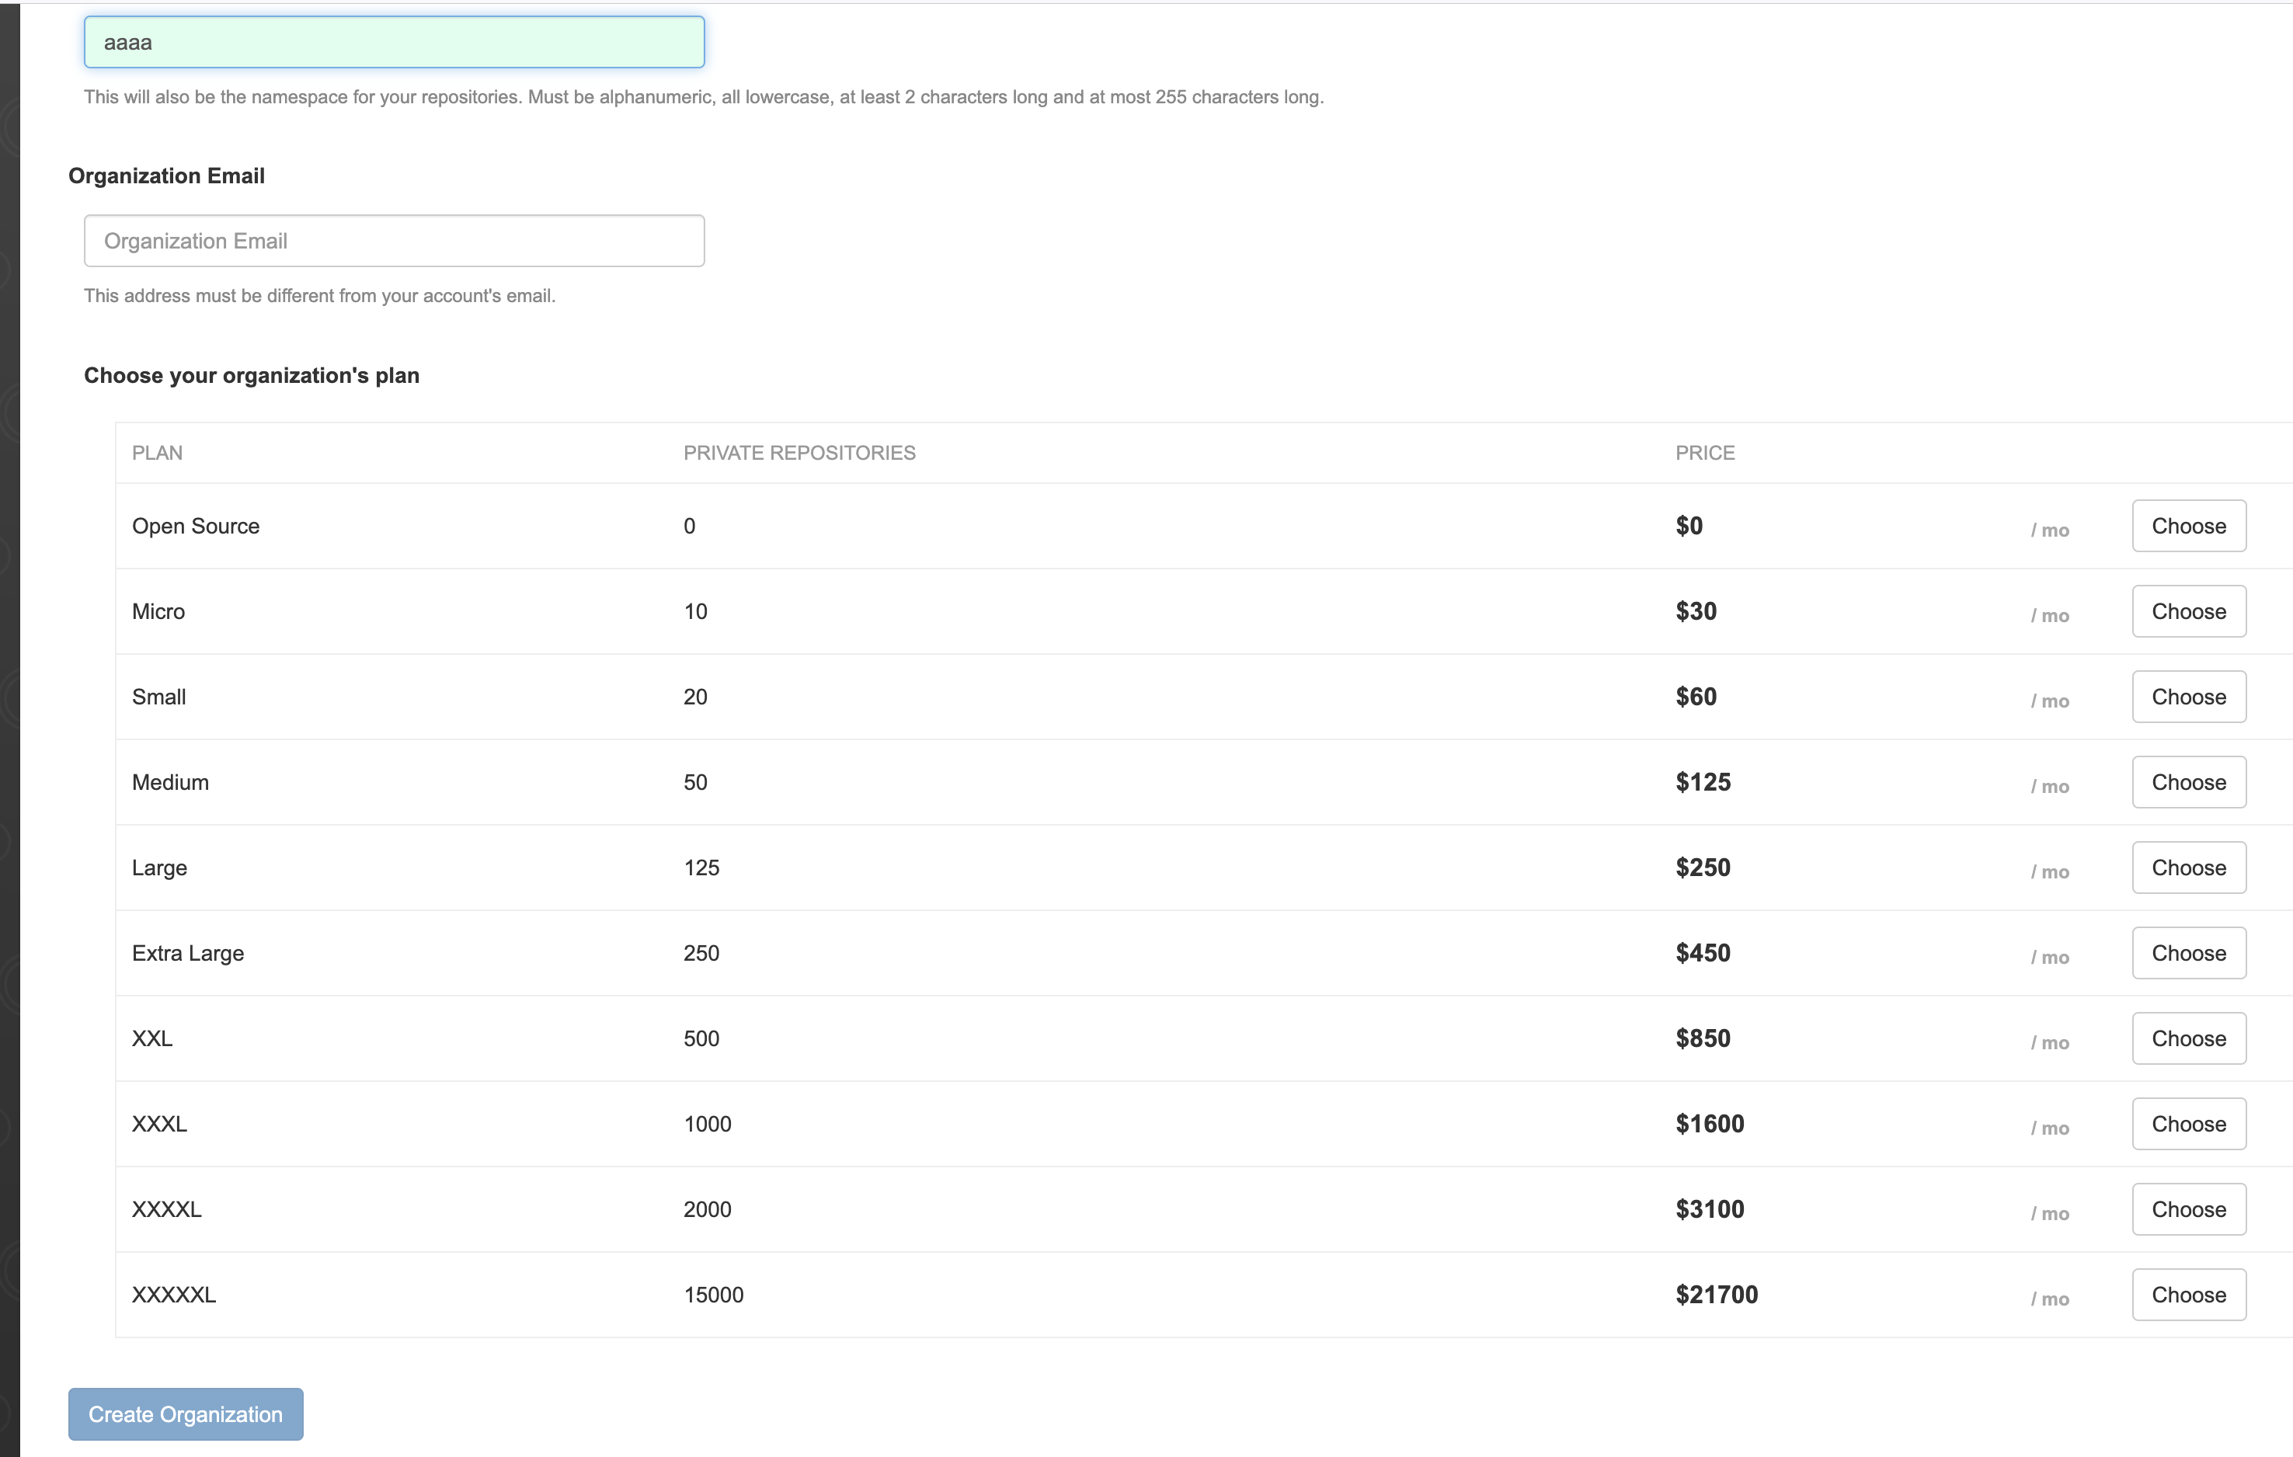Image resolution: width=2293 pixels, height=1457 pixels.
Task: Choose the XXXXL plan
Action: tap(2188, 1209)
